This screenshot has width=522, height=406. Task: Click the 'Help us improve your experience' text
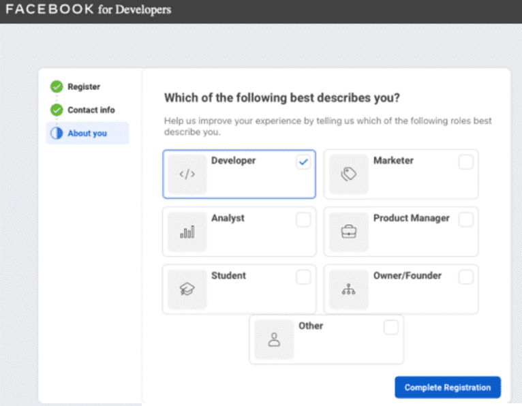pos(328,126)
